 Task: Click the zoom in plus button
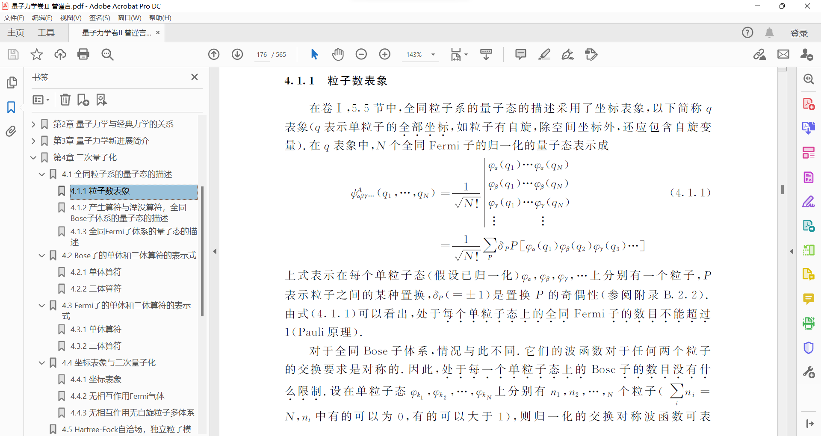pos(385,54)
